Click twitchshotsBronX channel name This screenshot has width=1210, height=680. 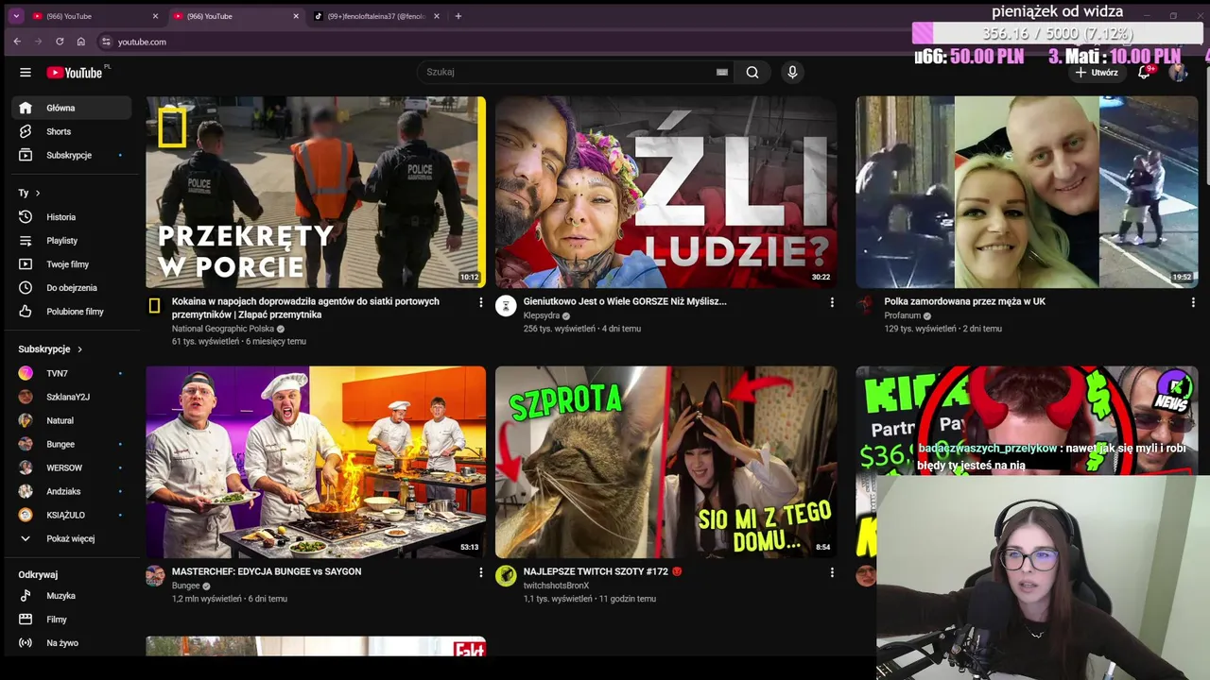click(556, 586)
